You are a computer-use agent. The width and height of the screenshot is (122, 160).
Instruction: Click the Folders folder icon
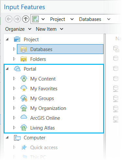tap(23, 59)
